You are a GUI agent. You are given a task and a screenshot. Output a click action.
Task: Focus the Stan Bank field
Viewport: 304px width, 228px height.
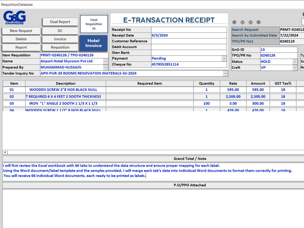click(189, 53)
